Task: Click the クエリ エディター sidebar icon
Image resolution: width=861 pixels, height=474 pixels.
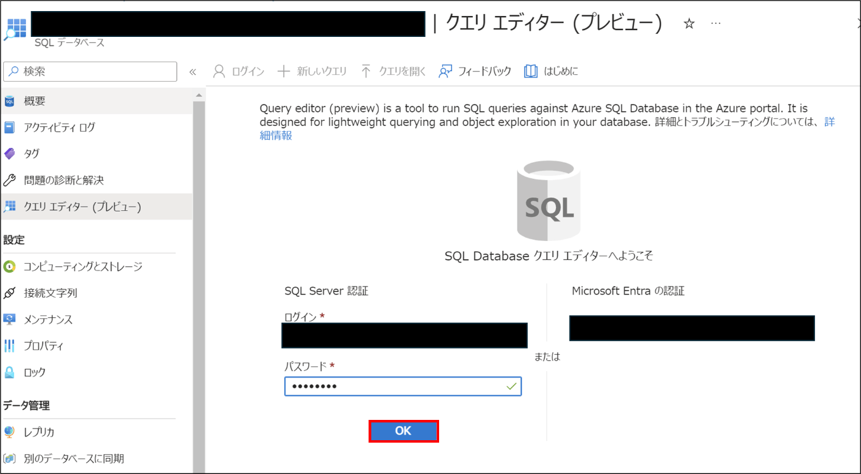Action: click(x=9, y=207)
